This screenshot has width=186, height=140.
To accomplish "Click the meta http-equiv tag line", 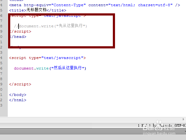I will point(95,5).
